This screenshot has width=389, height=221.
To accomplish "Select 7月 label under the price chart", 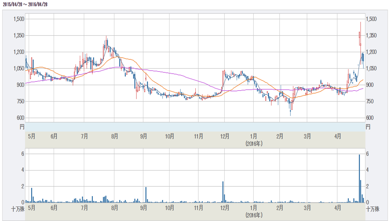I will tap(84, 136).
